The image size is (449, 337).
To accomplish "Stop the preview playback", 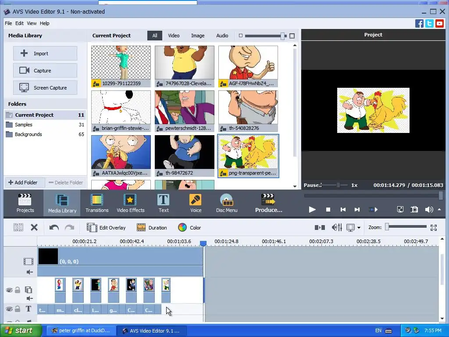I will point(328,209).
